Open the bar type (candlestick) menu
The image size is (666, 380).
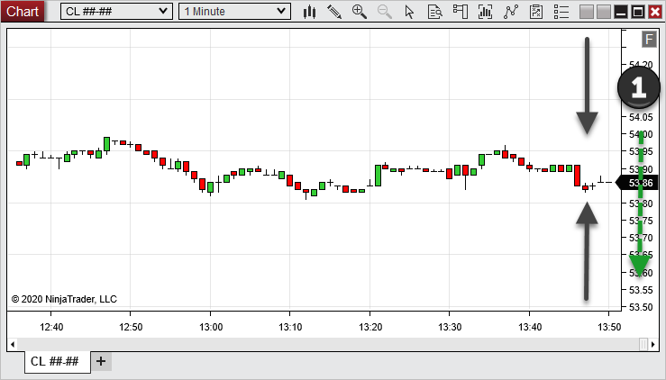tap(310, 12)
